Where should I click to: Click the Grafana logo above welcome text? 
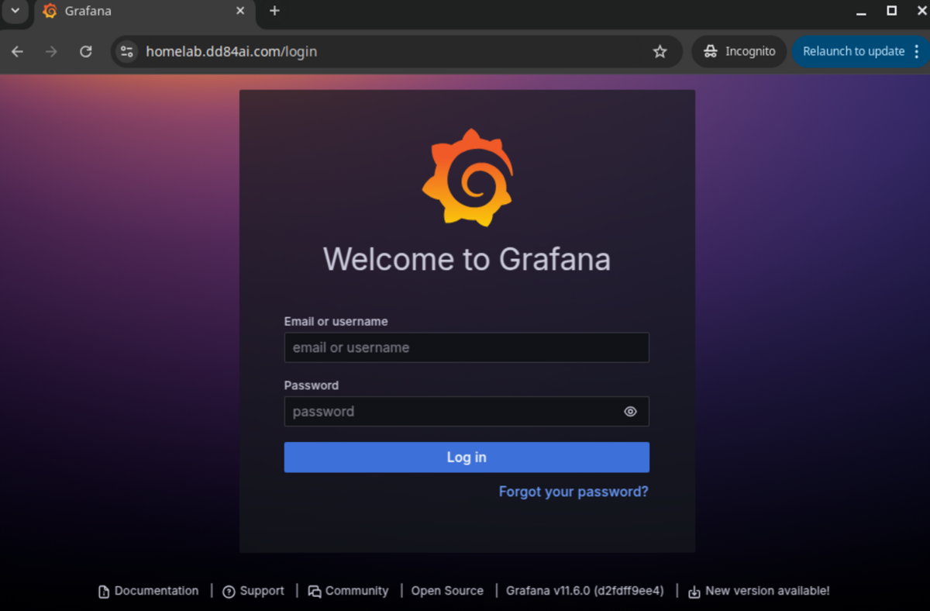coord(467,178)
